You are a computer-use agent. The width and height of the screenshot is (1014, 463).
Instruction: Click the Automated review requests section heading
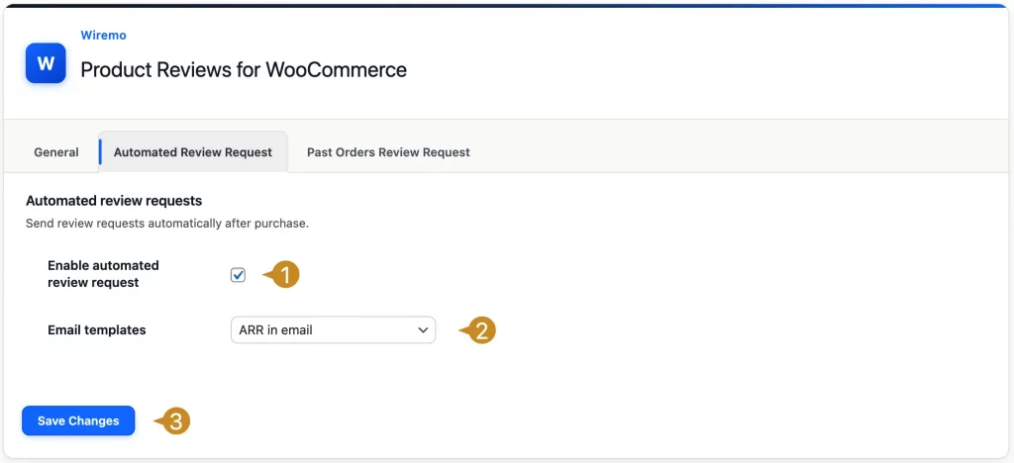pyautogui.click(x=114, y=201)
